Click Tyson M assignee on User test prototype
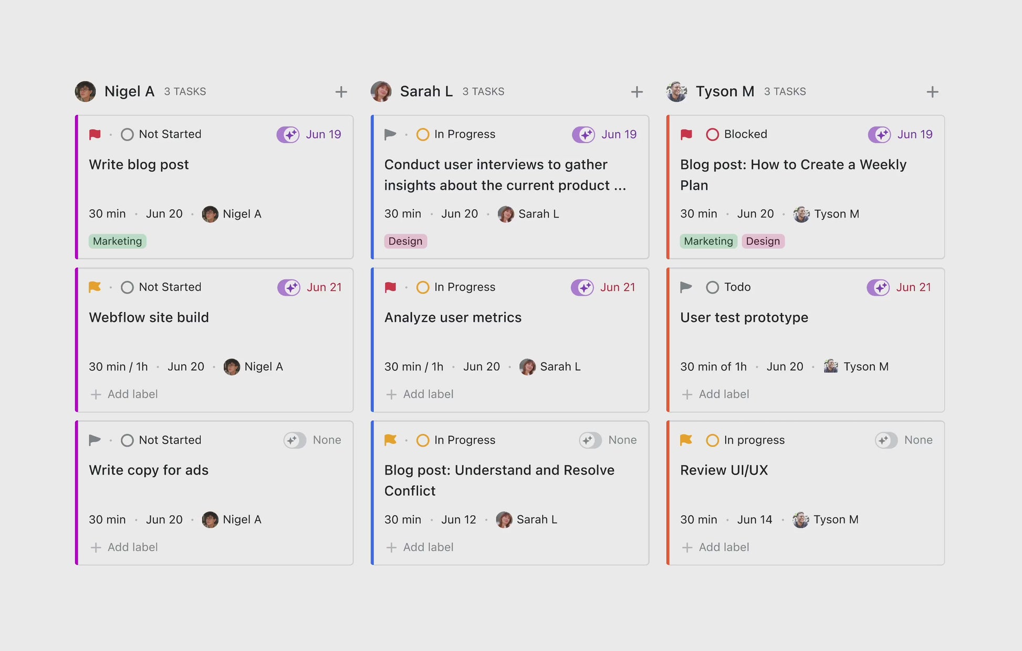This screenshot has height=651, width=1022. pyautogui.click(x=856, y=367)
